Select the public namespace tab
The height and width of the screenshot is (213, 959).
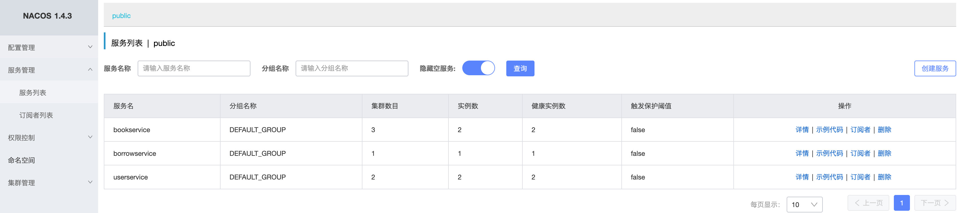[121, 15]
